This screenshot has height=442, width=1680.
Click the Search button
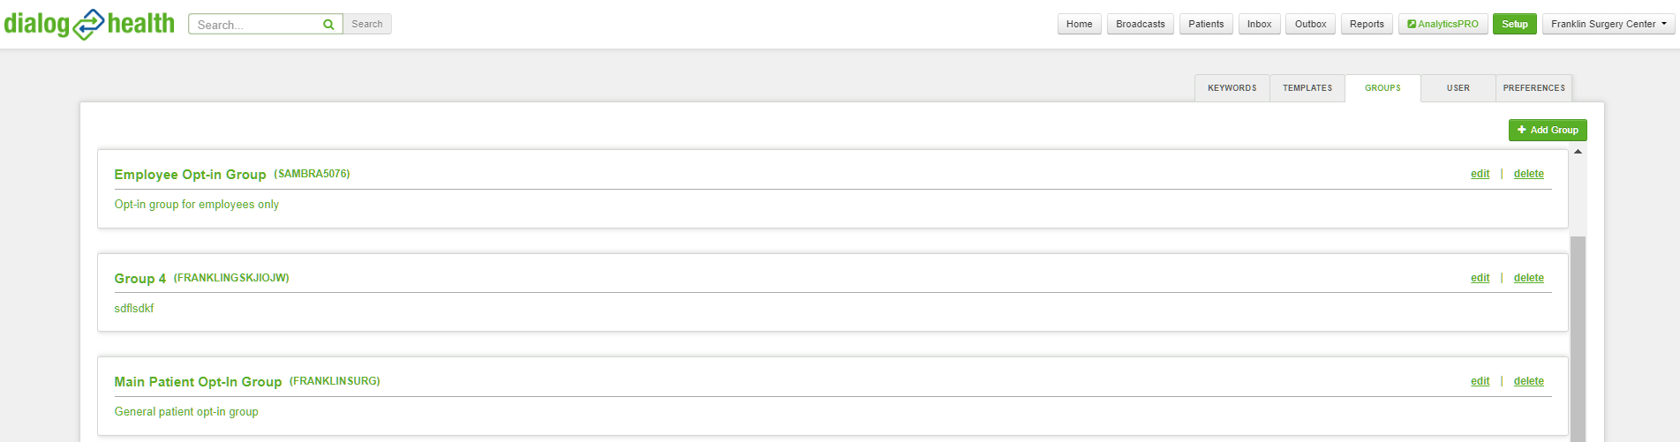click(367, 24)
